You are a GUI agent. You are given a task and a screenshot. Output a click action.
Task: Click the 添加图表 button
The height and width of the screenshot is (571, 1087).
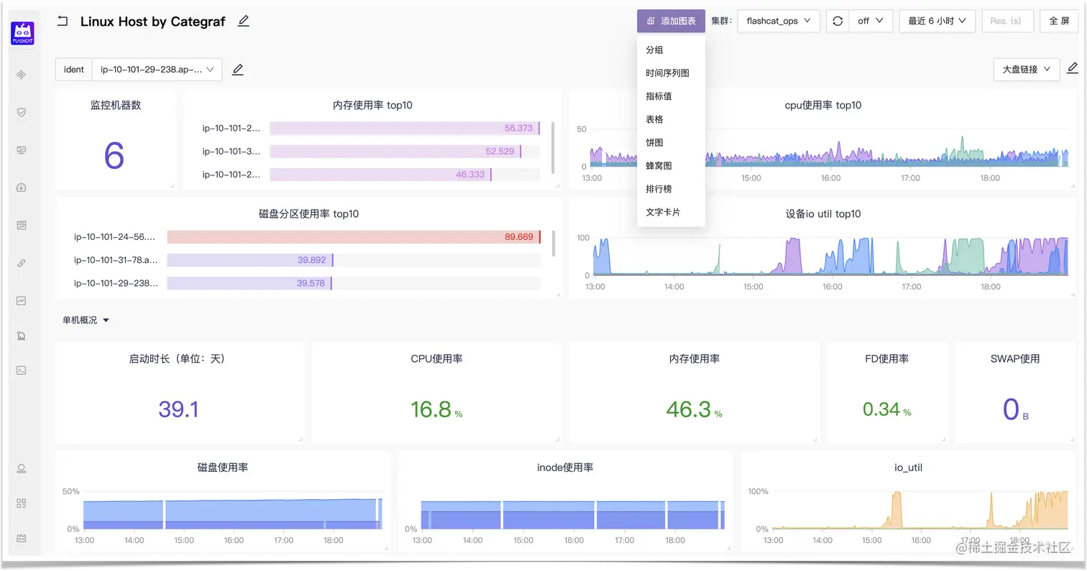pyautogui.click(x=670, y=21)
